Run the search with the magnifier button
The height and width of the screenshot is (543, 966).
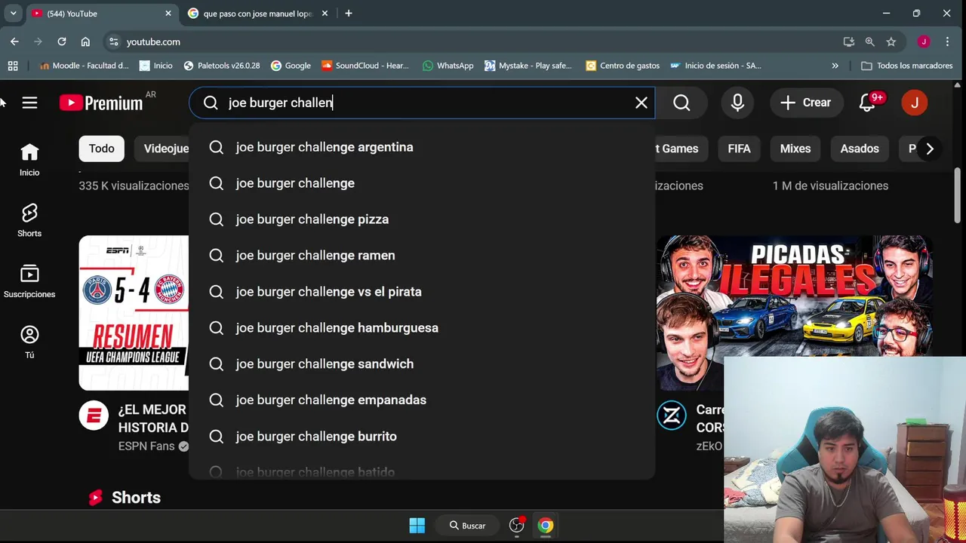pyautogui.click(x=681, y=103)
